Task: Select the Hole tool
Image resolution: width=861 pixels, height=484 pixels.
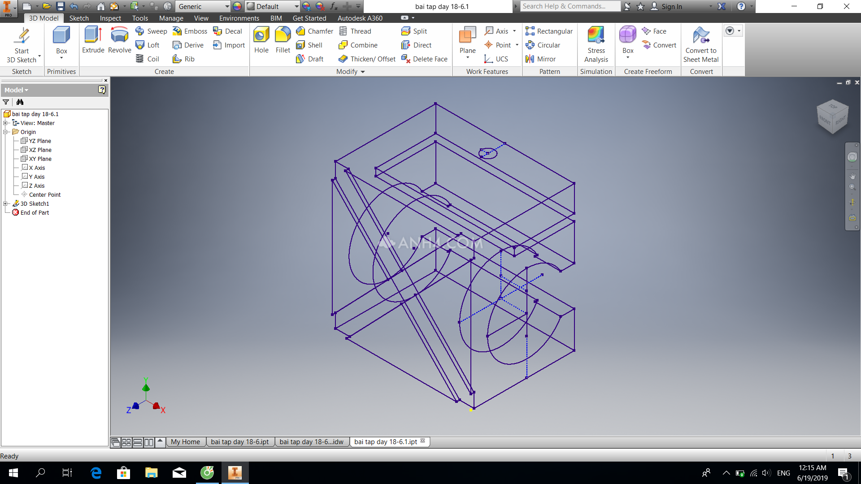Action: tap(261, 40)
